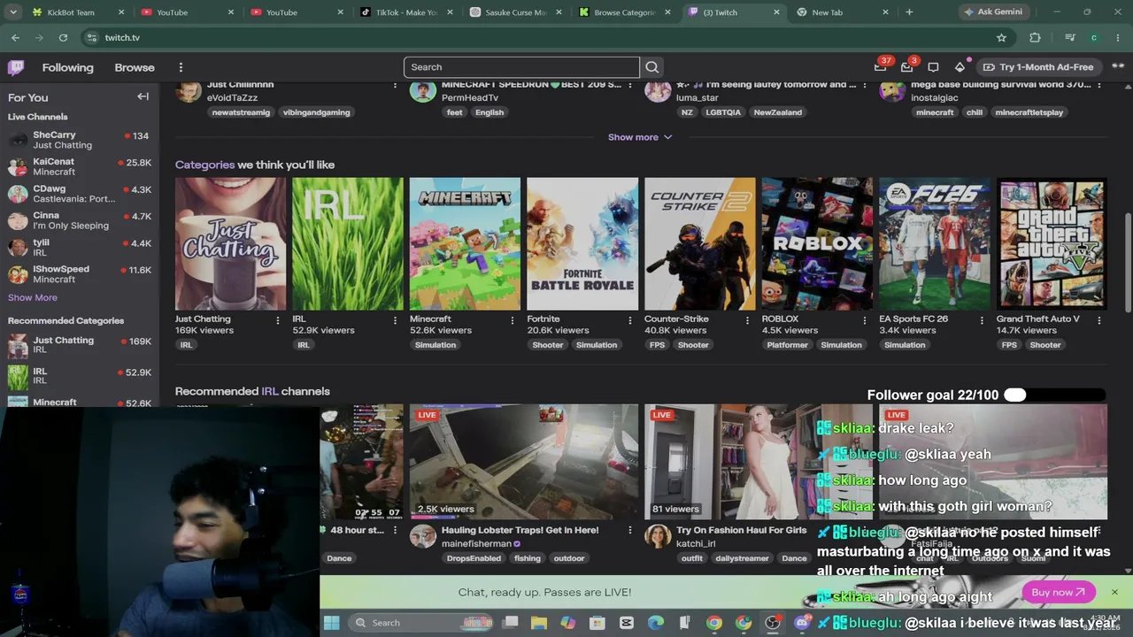Image resolution: width=1133 pixels, height=637 pixels.
Task: Click the Twitch search input field
Action: [521, 67]
